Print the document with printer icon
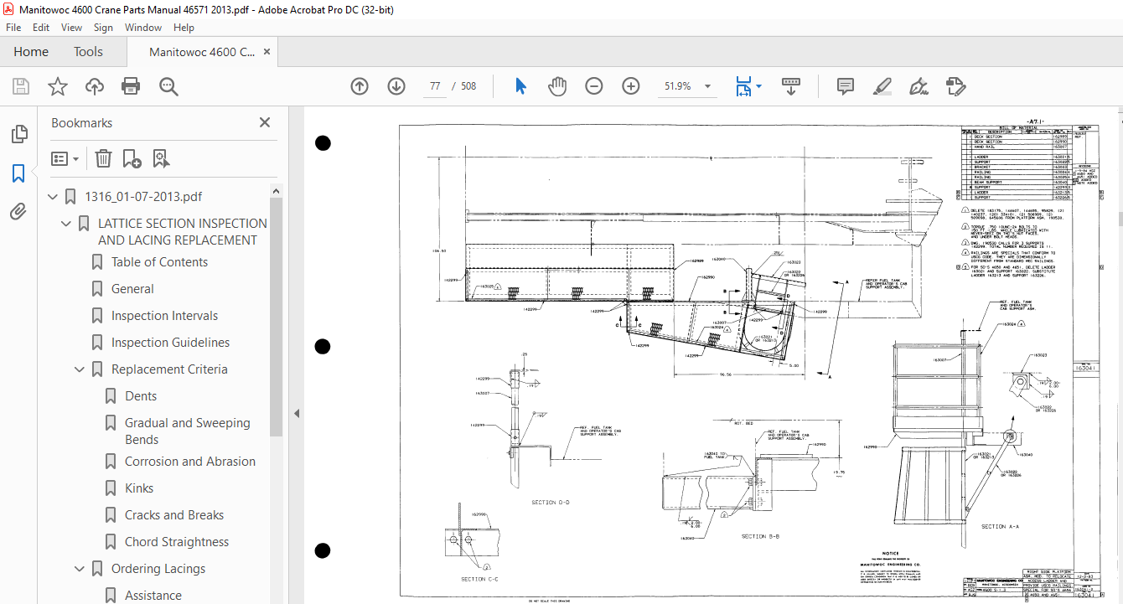The height and width of the screenshot is (604, 1123). [x=131, y=86]
